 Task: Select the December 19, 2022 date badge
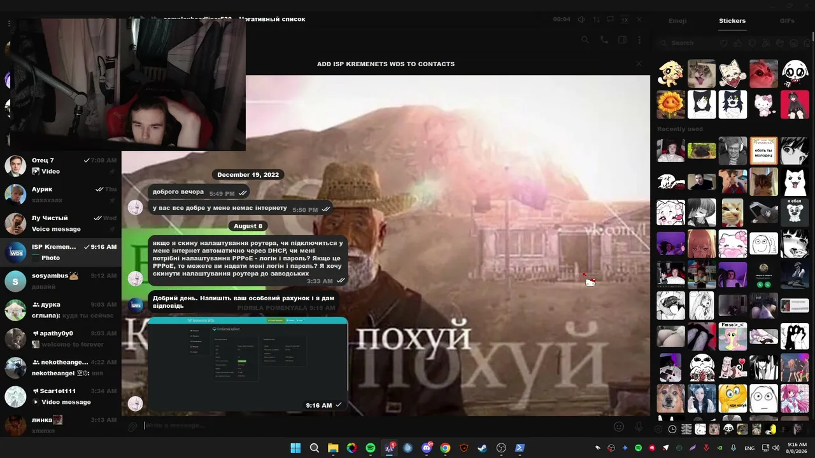point(248,175)
